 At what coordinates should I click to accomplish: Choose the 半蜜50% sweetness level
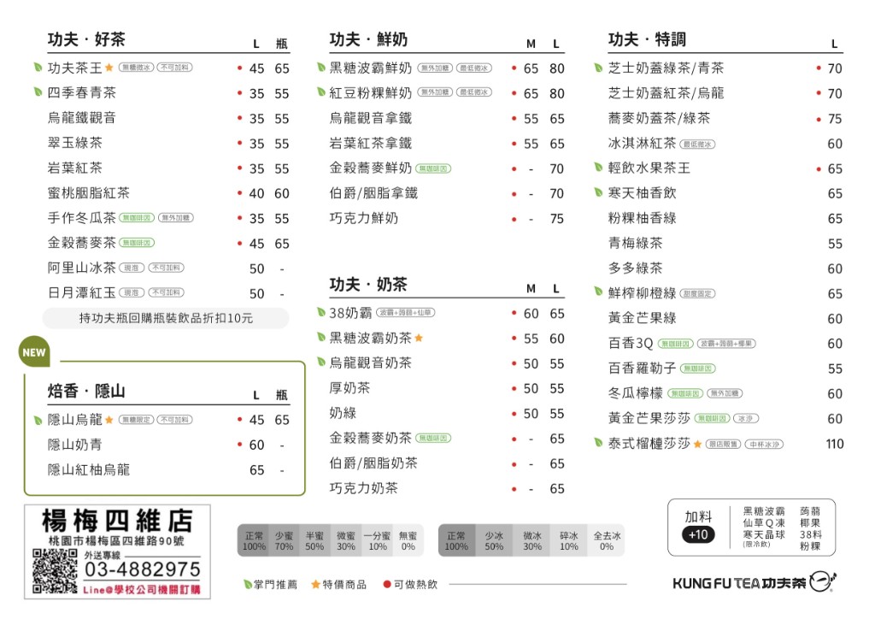pos(316,539)
